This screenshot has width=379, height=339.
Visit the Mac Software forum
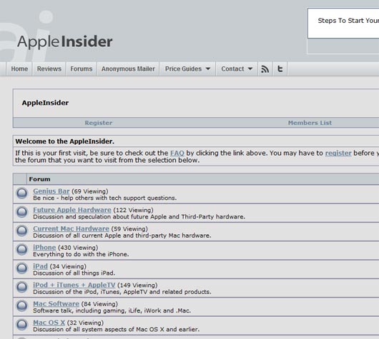(x=56, y=304)
